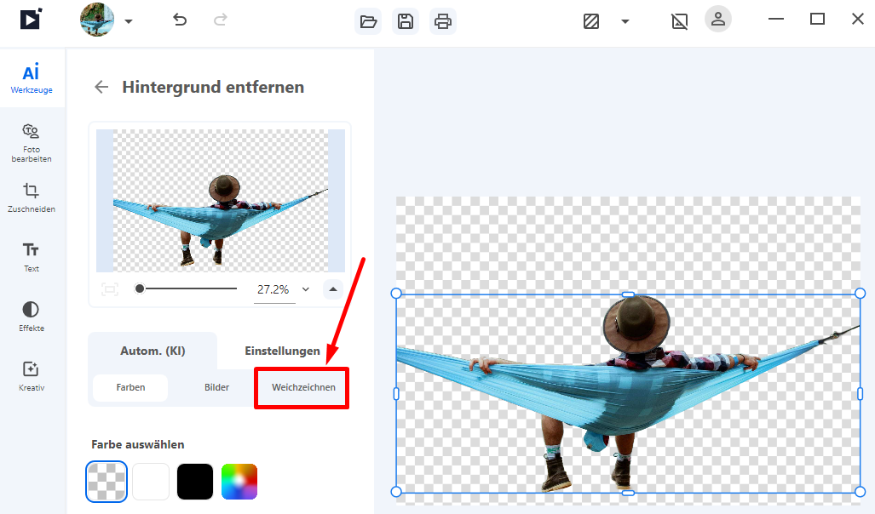
Task: Expand the project thumbnail dropdown arrow
Action: pyautogui.click(x=129, y=21)
